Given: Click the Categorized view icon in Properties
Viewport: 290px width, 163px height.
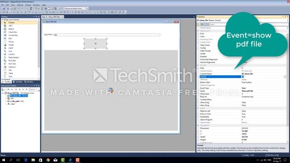Looking at the screenshot, I should tap(198, 24).
